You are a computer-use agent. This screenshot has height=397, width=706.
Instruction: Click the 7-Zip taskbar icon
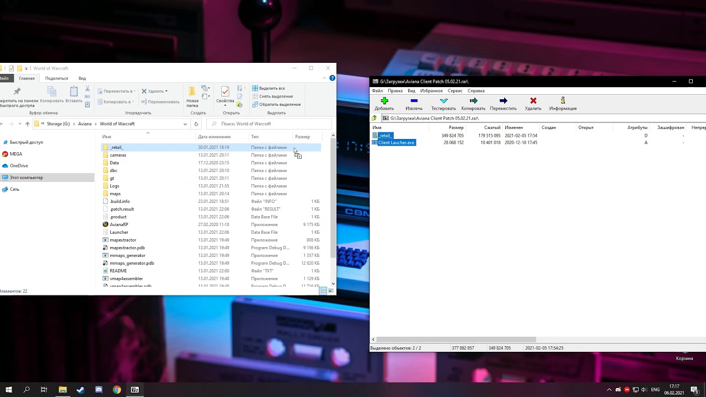[x=135, y=390]
